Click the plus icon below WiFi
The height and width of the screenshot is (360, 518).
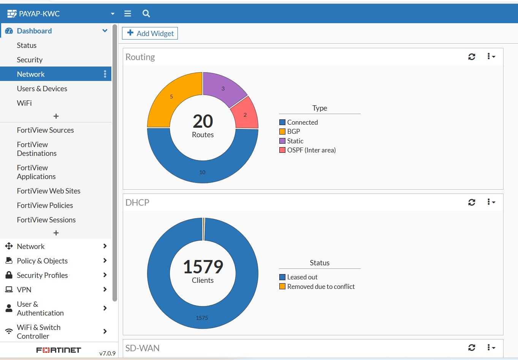coord(56,116)
